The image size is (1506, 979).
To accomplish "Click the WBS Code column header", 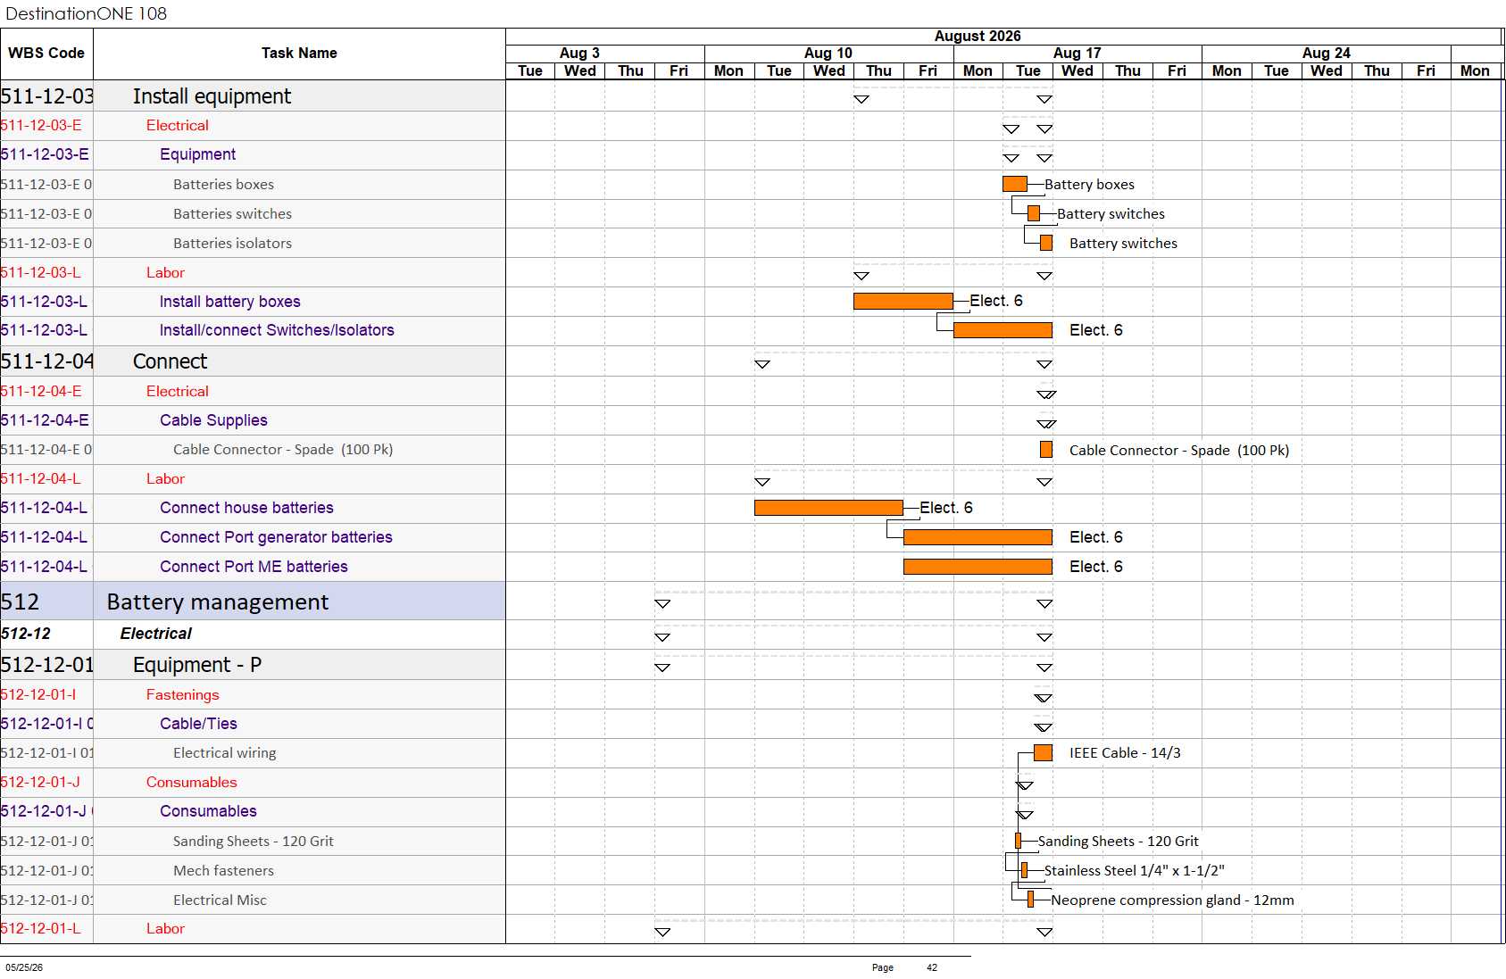I will 46,54.
